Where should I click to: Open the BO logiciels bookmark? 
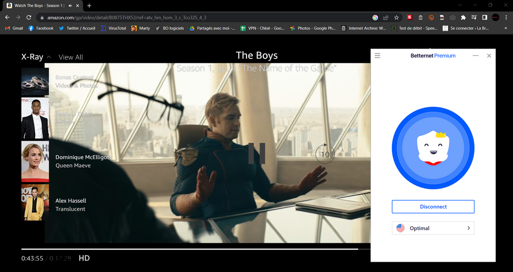tap(170, 28)
